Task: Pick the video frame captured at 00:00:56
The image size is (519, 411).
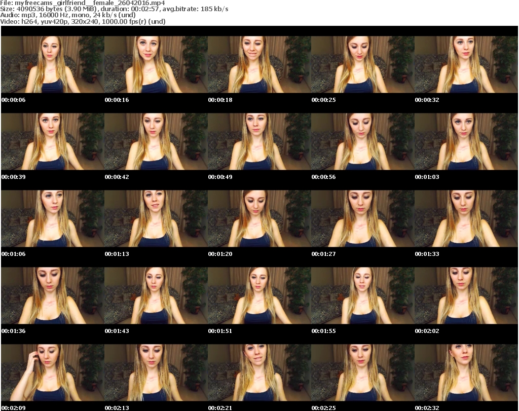Action: tap(363, 141)
